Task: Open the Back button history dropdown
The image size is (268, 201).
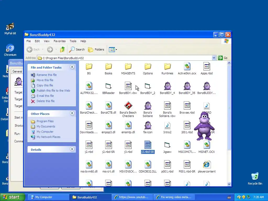Action: pyautogui.click(x=43, y=49)
